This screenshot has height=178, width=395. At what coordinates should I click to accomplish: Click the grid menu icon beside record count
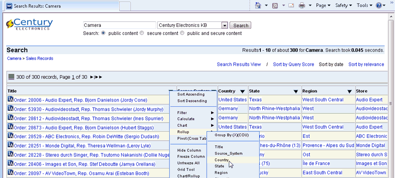(x=11, y=77)
